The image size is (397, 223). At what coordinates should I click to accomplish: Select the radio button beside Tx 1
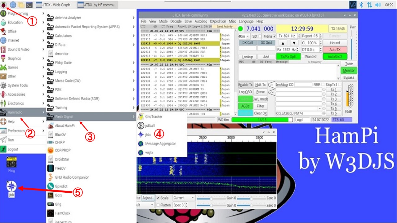tap(324, 90)
